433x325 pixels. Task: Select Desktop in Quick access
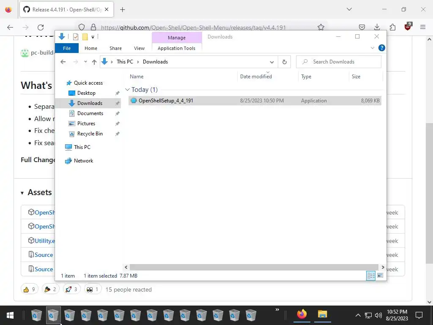pos(86,93)
